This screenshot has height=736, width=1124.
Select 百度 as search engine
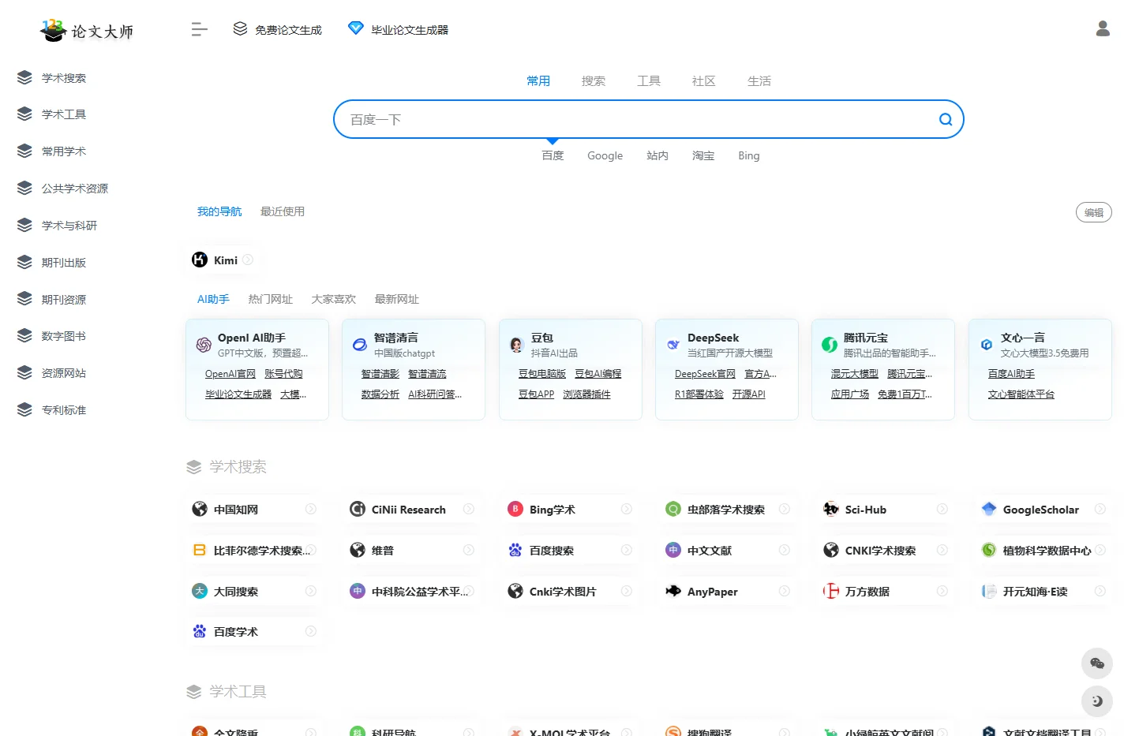coord(553,156)
